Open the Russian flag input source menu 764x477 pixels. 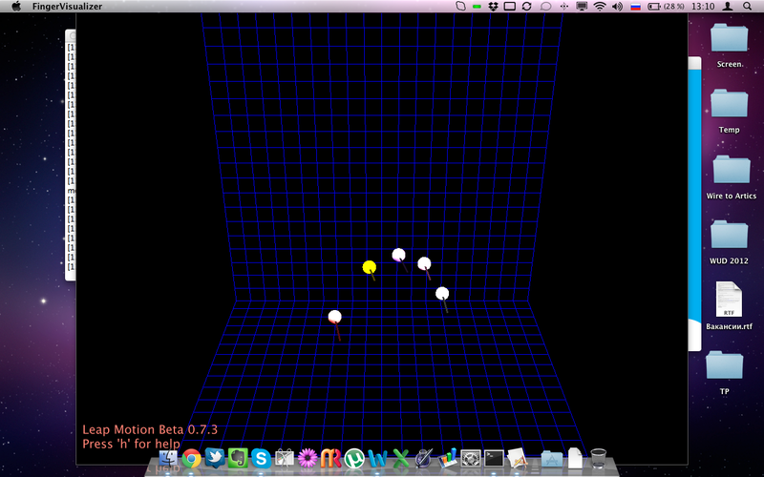click(635, 7)
